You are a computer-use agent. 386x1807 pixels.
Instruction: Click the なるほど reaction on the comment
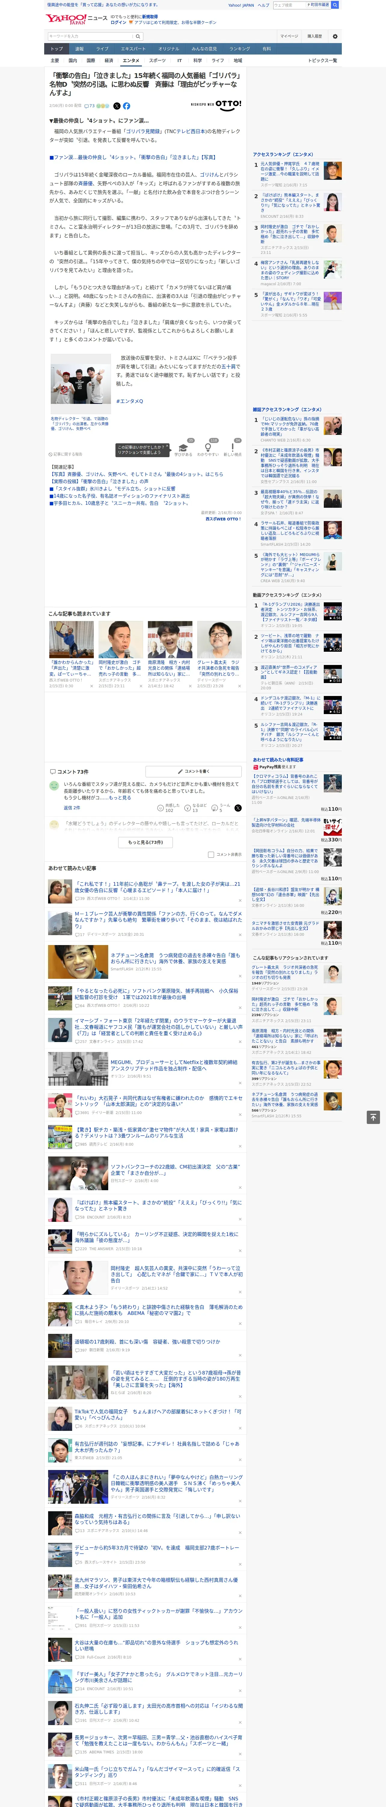click(x=195, y=808)
